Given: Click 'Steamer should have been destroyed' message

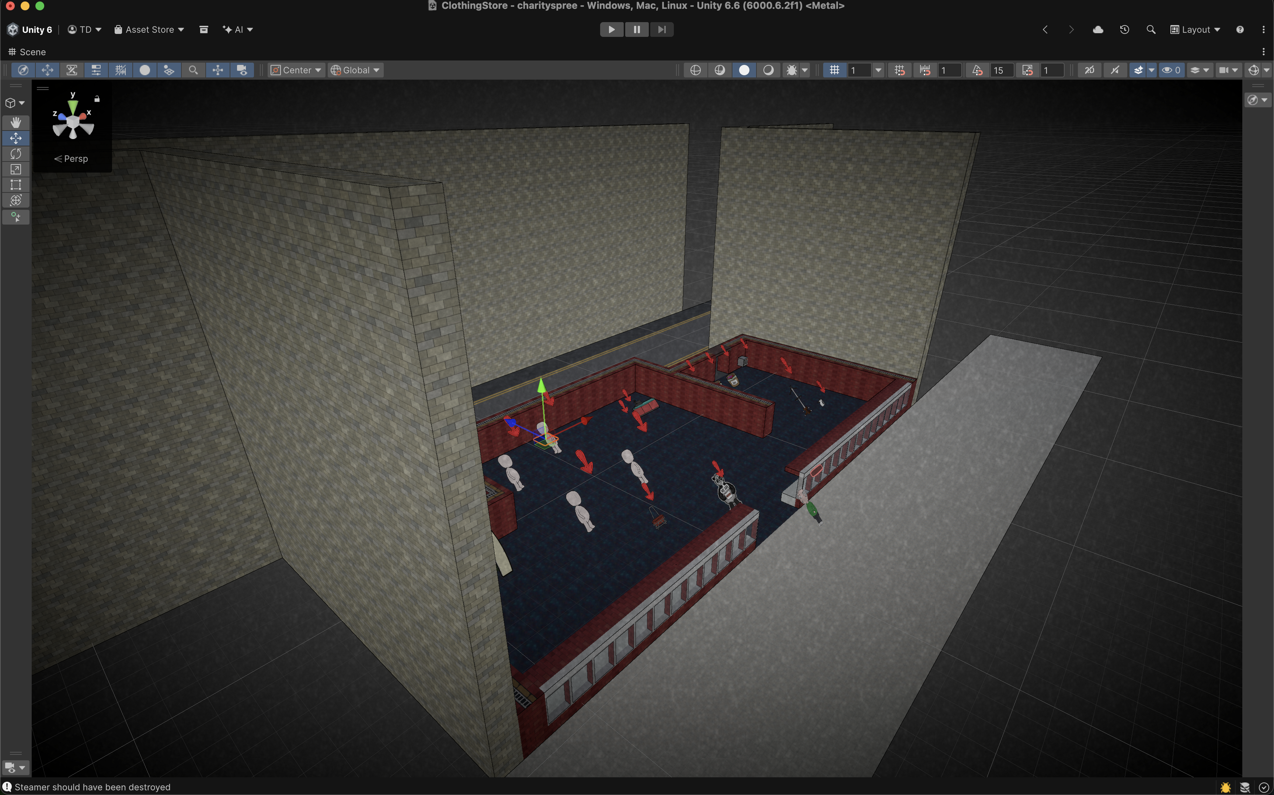Looking at the screenshot, I should (x=93, y=787).
